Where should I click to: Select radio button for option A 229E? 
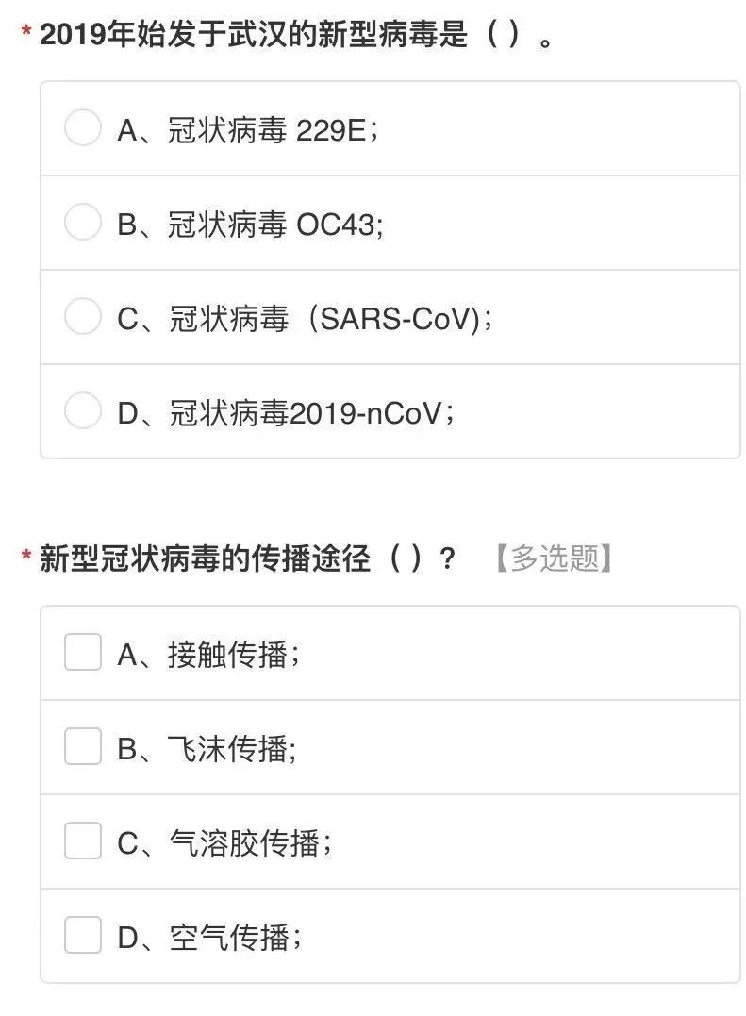point(82,128)
